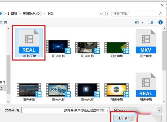
Task: Toggle the preview pane
Action: pyautogui.click(x=151, y=22)
